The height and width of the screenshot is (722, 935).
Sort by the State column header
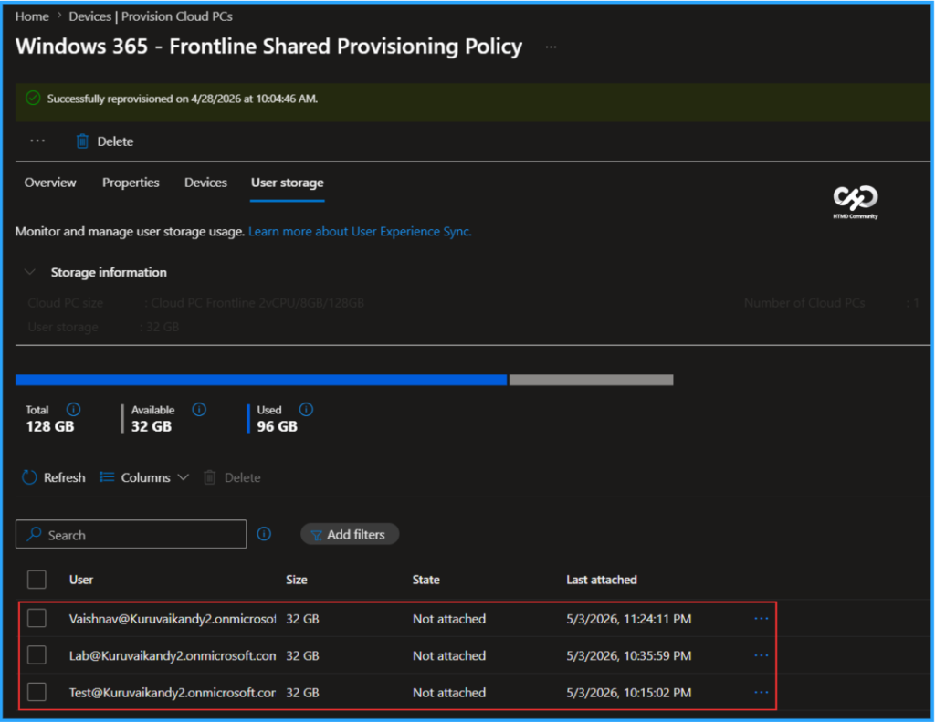click(x=425, y=580)
